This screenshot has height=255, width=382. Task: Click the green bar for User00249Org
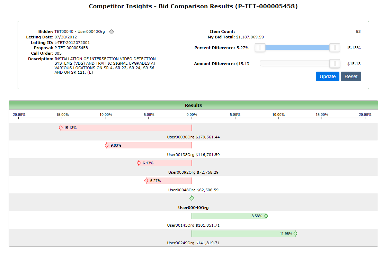tap(236, 234)
